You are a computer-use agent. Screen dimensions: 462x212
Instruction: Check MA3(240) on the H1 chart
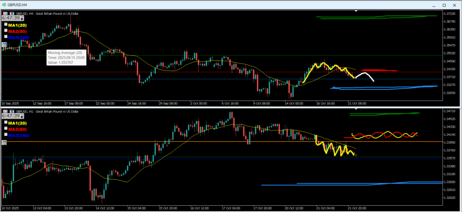point(5,134)
